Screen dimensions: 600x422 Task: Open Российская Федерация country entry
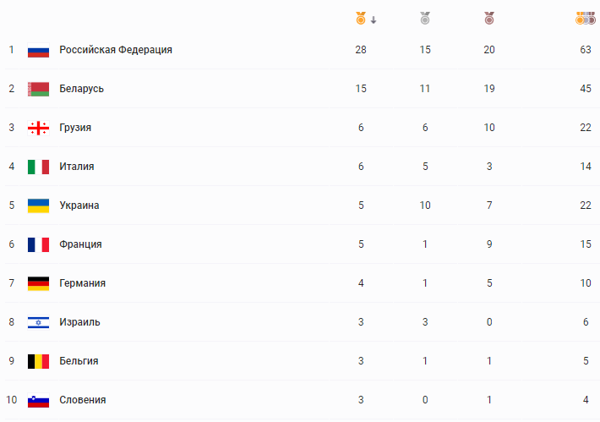coord(116,50)
